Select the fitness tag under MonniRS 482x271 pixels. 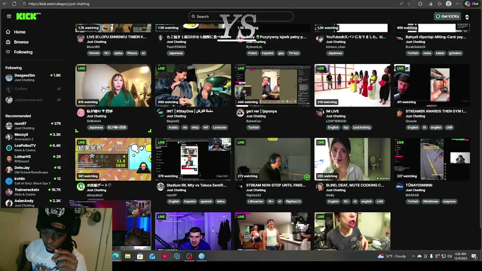(x=132, y=53)
